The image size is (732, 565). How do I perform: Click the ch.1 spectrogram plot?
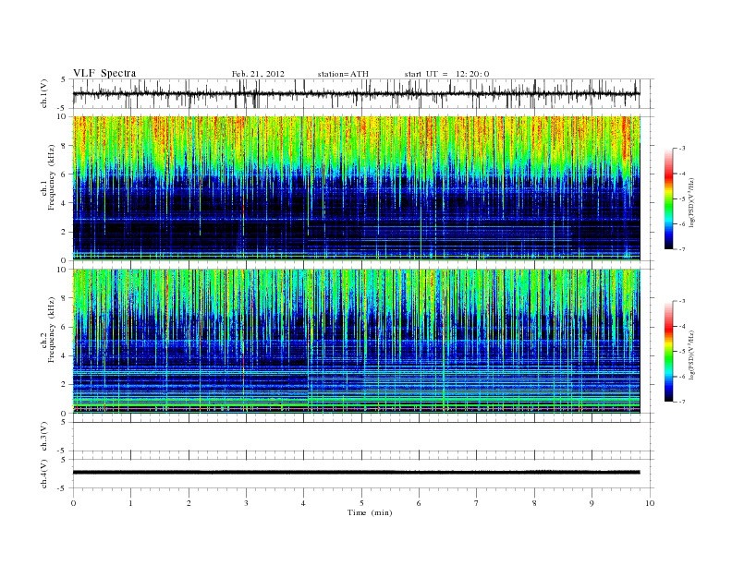(356, 188)
